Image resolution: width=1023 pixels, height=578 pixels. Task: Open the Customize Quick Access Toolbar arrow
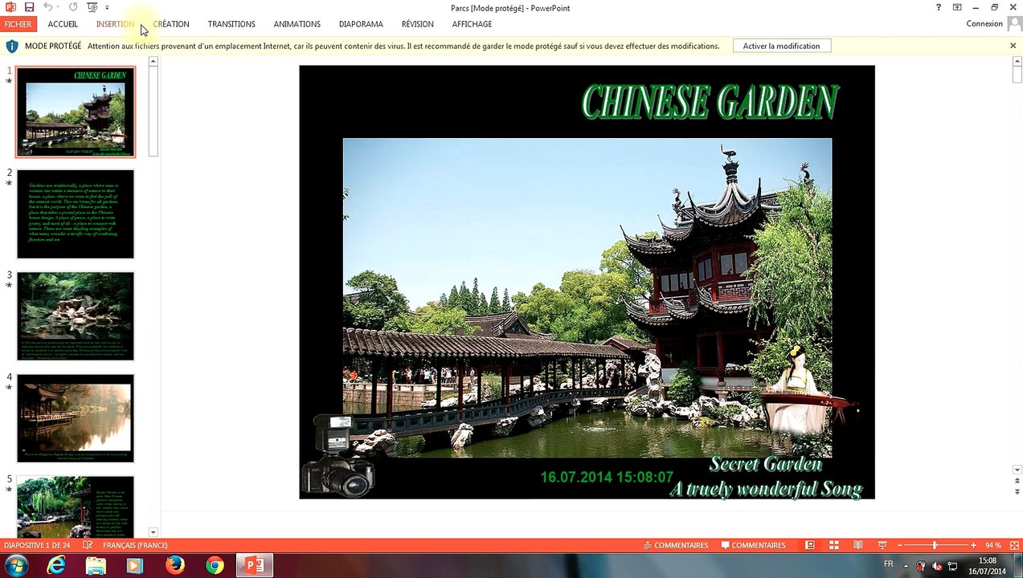[107, 8]
